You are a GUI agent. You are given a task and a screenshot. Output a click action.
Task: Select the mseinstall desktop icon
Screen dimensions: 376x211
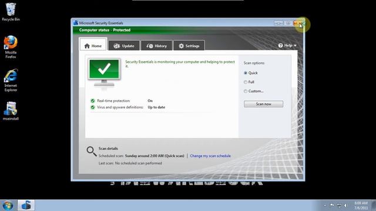11,111
